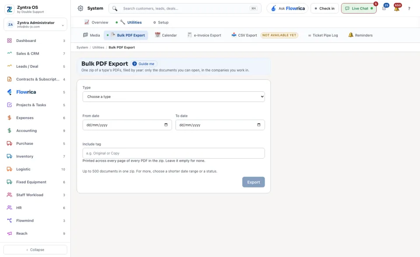
Task: Click the Expenses dollar icon
Action: pos(9,118)
